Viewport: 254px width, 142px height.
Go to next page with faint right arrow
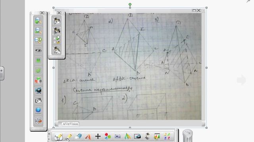click(x=242, y=80)
